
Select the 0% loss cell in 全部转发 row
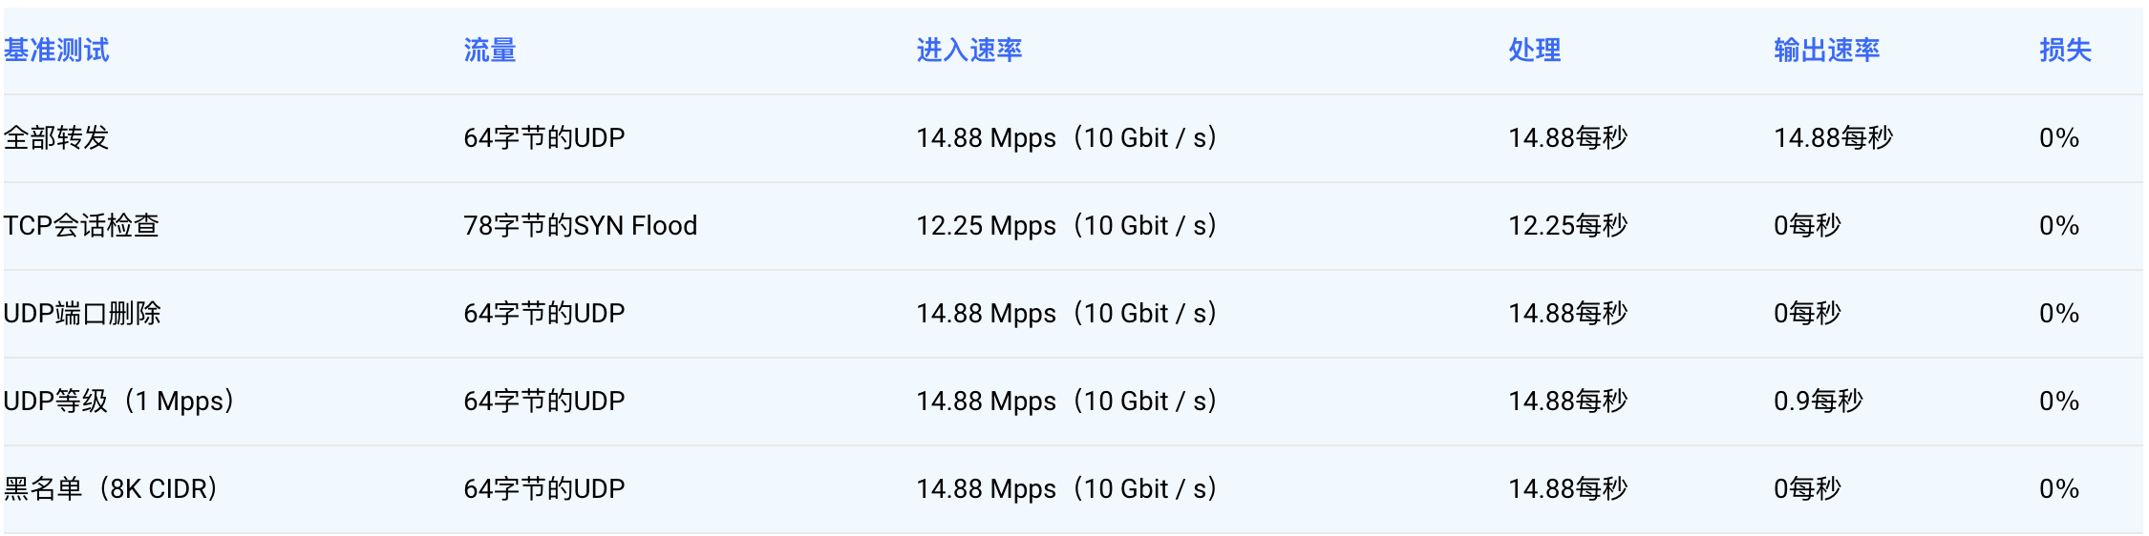(2058, 137)
